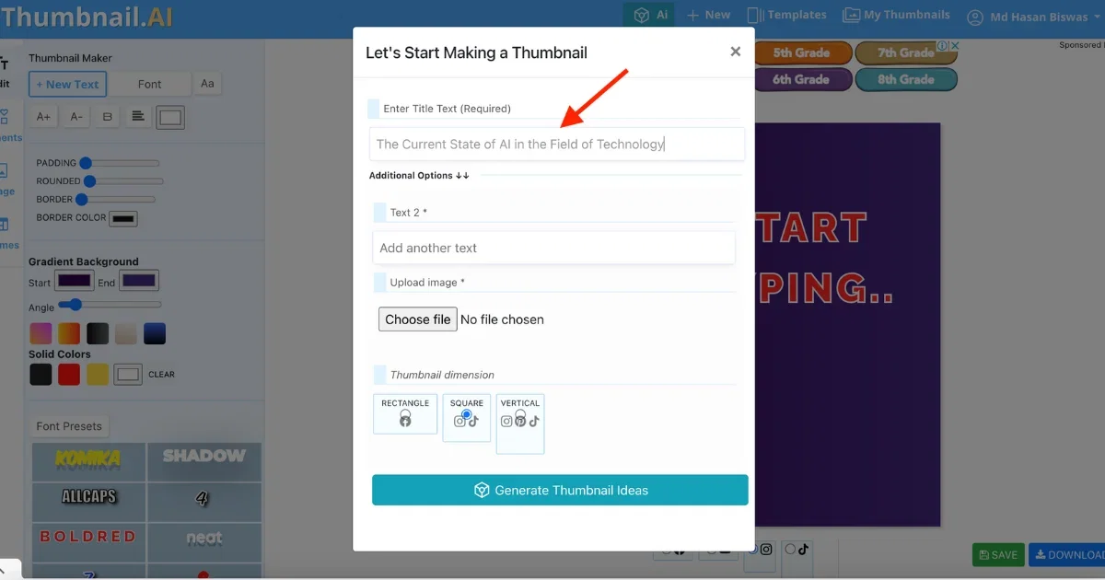
Task: Select the yellow solid color
Action: click(98, 374)
